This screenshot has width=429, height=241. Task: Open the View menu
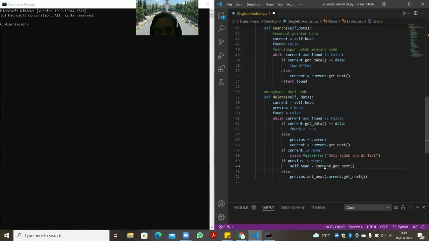click(270, 4)
